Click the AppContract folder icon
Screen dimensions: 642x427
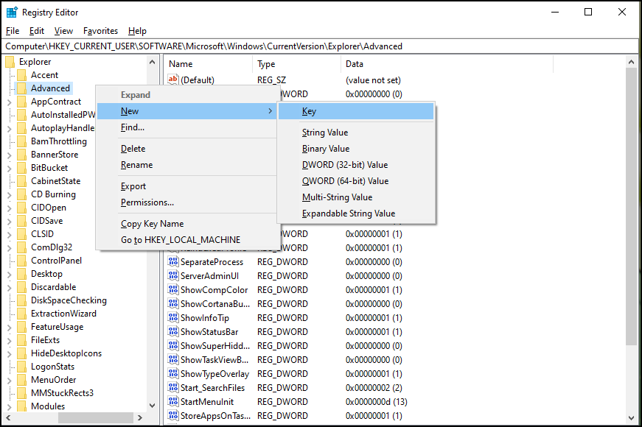(21, 102)
